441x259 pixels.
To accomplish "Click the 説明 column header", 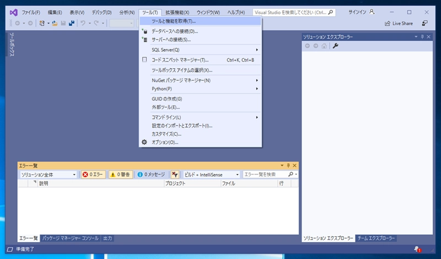I will click(101, 184).
